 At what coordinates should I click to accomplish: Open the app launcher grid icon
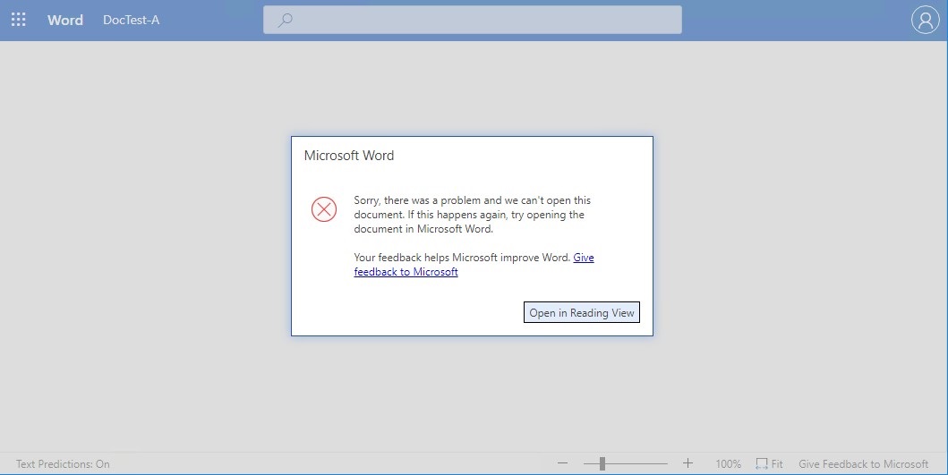click(18, 20)
